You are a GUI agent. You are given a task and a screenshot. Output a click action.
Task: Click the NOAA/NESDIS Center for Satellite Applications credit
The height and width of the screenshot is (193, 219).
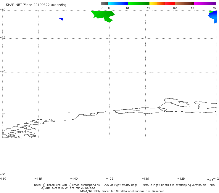click(122, 191)
